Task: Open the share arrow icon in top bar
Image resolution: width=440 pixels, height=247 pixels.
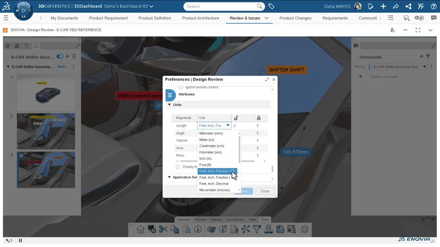Action: coord(396,6)
